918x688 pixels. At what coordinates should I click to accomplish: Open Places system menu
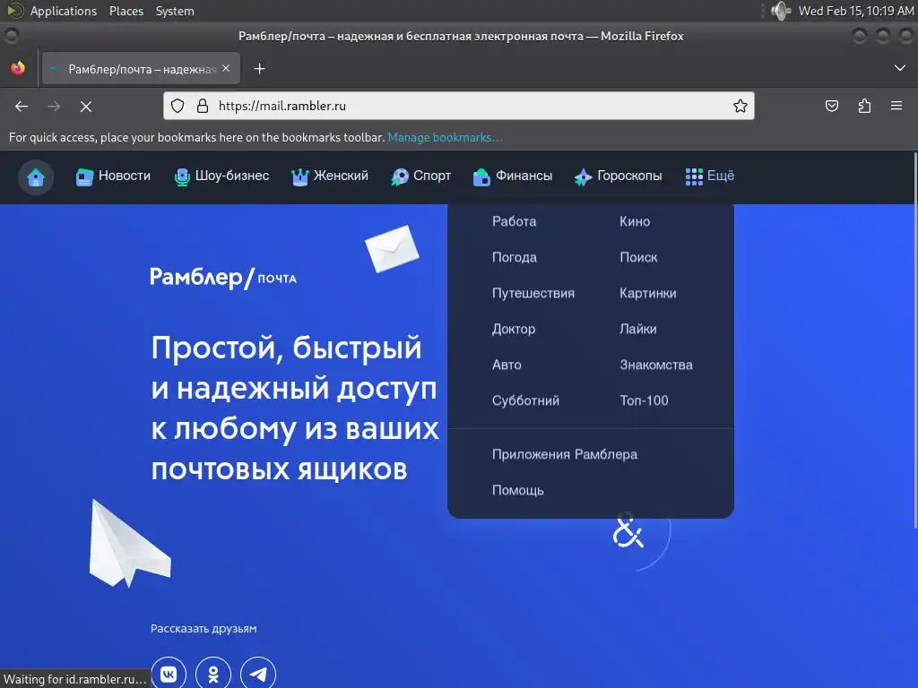click(126, 11)
